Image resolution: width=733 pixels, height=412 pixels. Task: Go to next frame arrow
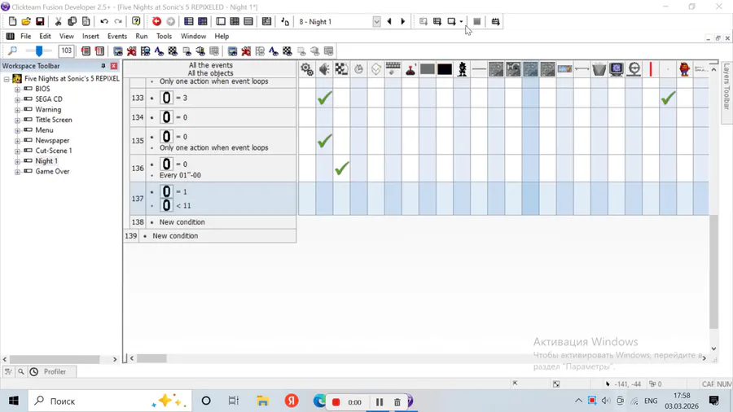[402, 21]
